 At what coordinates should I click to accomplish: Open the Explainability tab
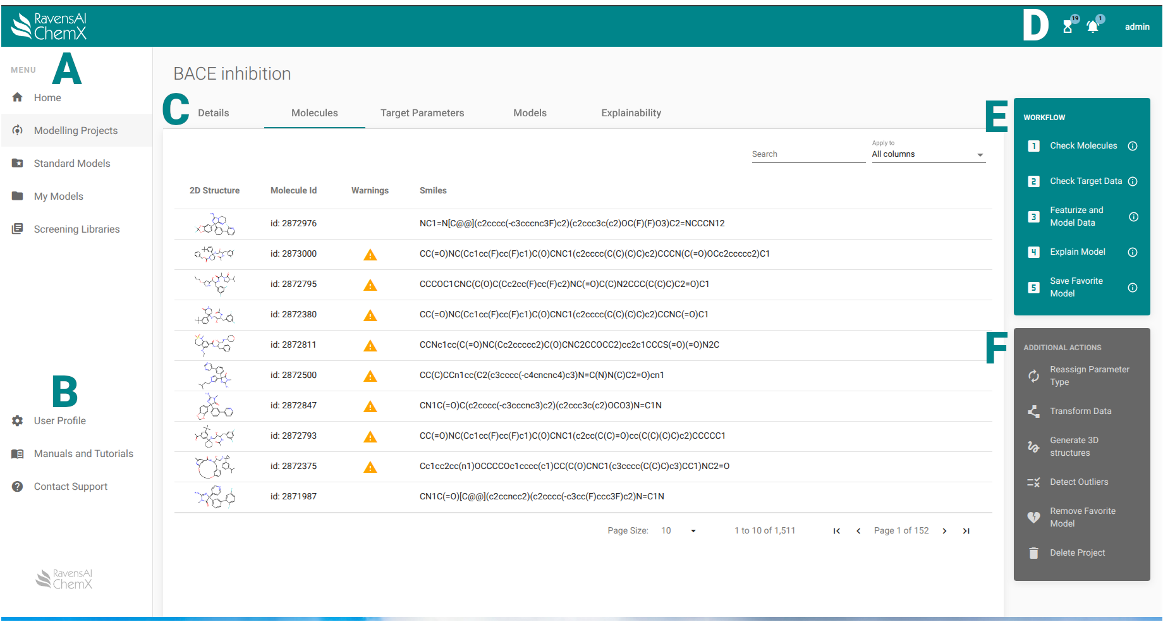[631, 113]
